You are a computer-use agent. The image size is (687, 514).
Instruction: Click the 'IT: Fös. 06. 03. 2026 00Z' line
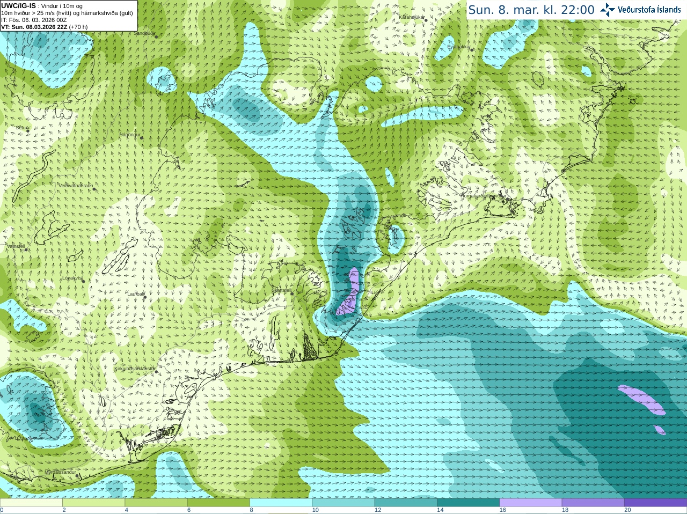pos(34,20)
